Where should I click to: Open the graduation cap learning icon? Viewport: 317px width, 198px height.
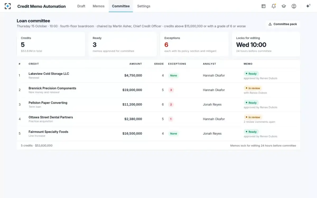pyautogui.click(x=284, y=6)
